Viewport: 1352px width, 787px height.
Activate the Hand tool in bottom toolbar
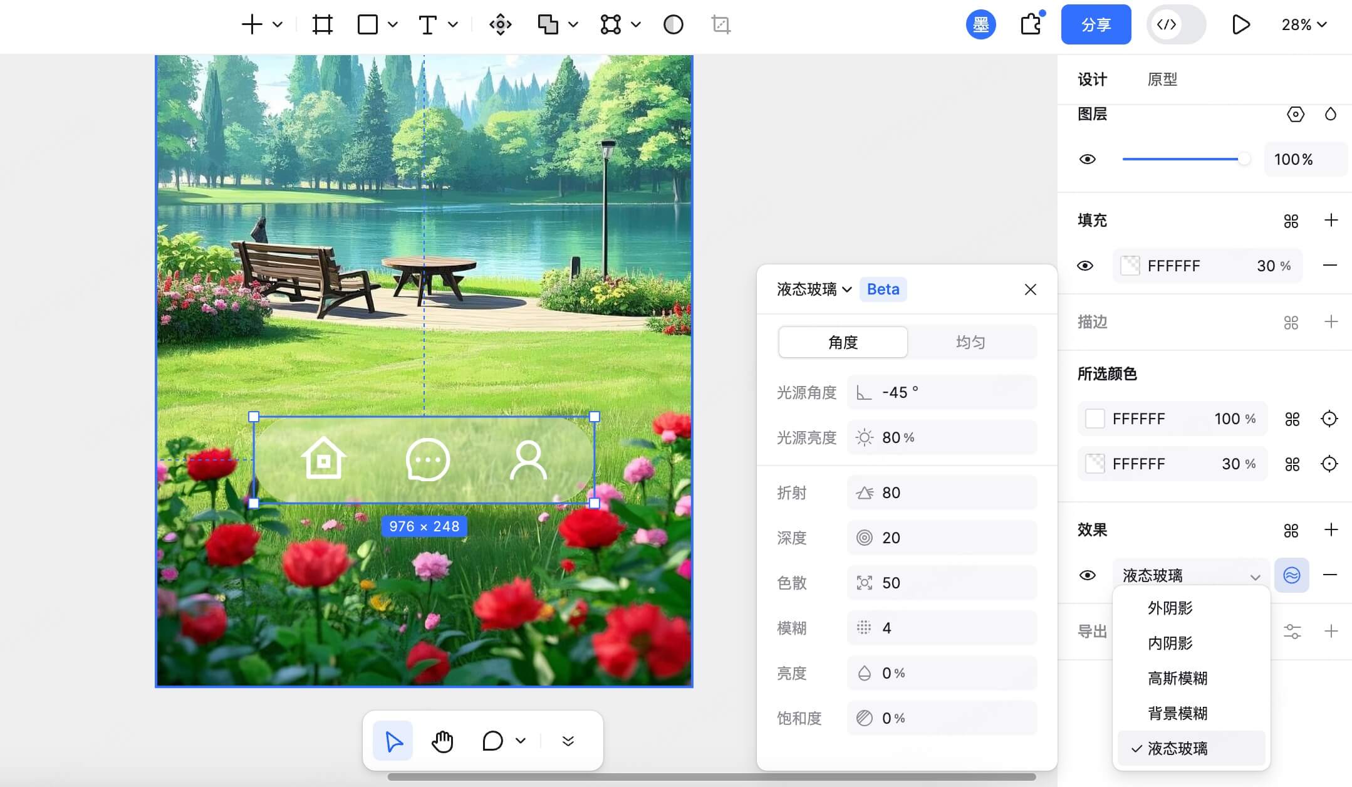click(442, 741)
